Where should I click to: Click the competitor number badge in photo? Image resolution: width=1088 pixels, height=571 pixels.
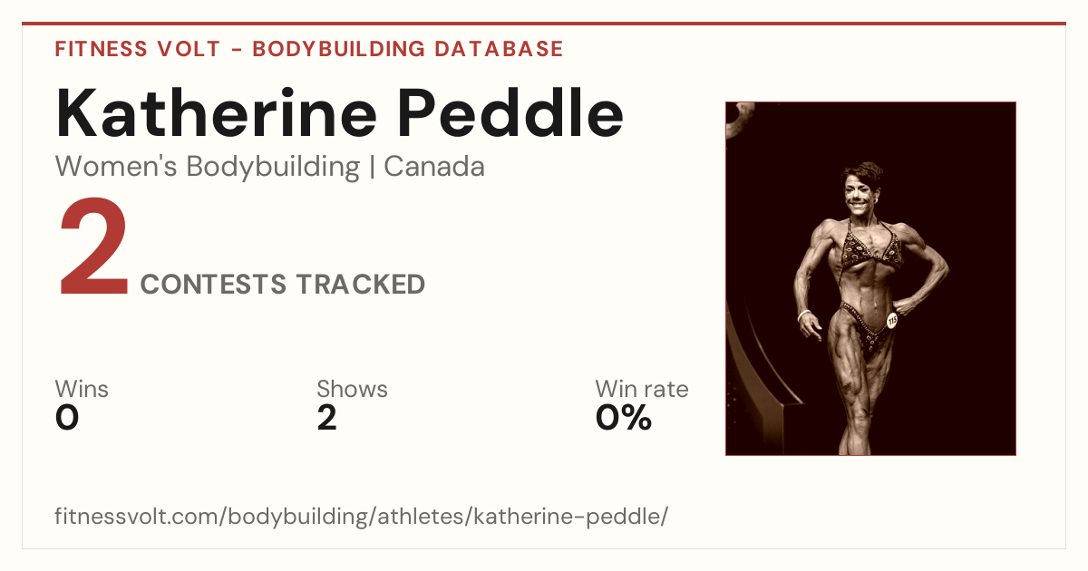pyautogui.click(x=892, y=320)
